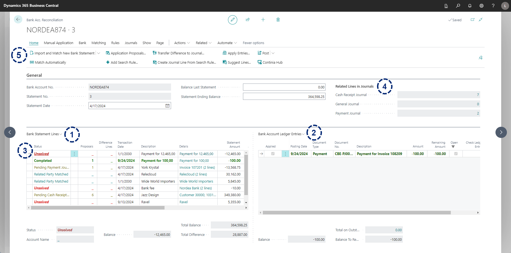Click Import and Match New Bank Statement

tap(62, 53)
